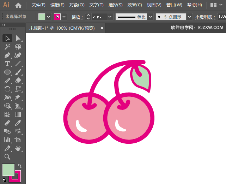Swap fill and stroke colors
This screenshot has height=184, width=226.
tap(20, 166)
